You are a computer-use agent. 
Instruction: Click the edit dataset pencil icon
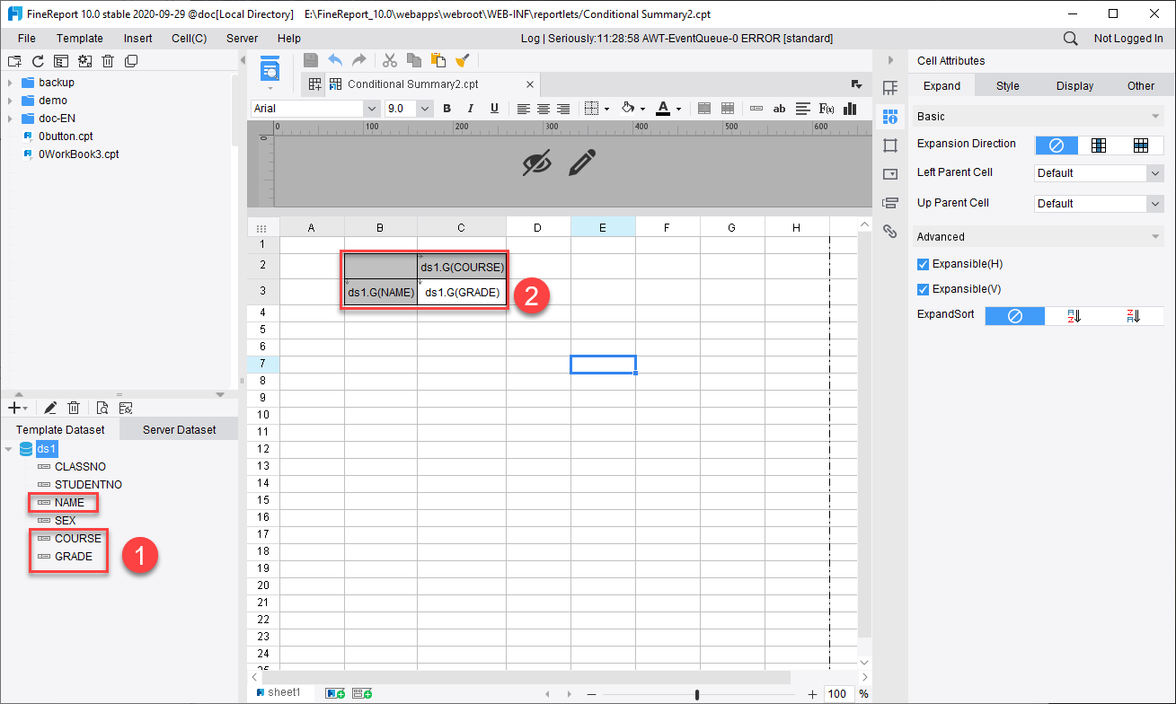tap(51, 408)
